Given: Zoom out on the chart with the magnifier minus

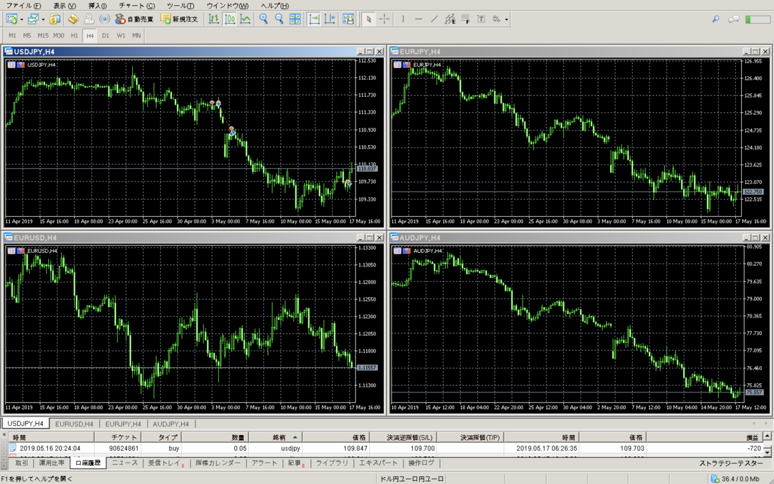Looking at the screenshot, I should [279, 19].
